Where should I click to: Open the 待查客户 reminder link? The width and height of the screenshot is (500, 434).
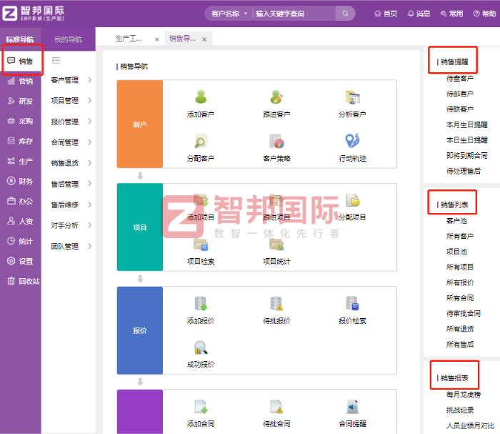(460, 78)
